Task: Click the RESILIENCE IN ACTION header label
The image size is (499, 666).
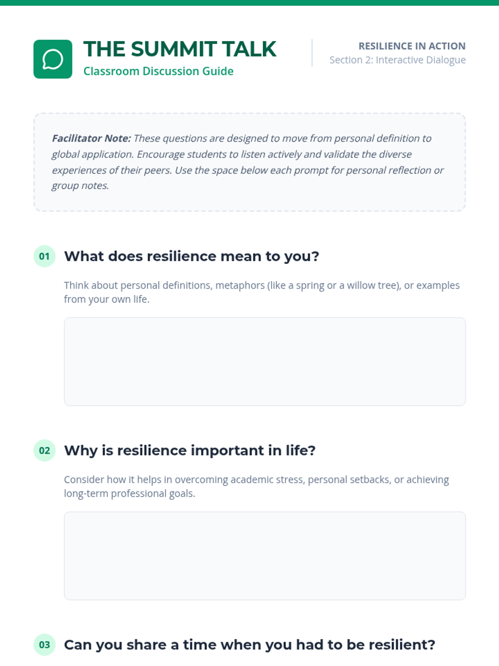Action: tap(412, 46)
